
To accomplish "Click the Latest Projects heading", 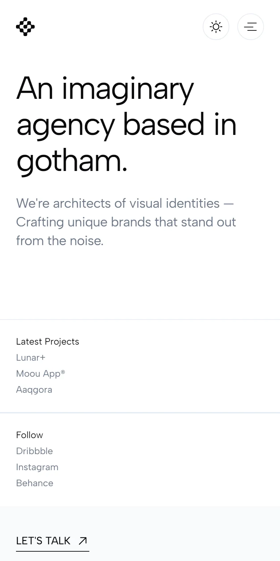I will (48, 342).
